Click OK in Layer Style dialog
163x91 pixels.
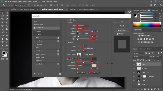122,21
